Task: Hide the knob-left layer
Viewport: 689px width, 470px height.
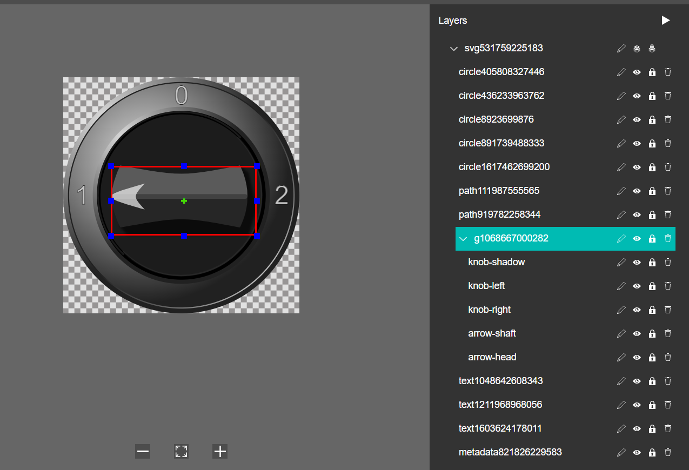Action: pos(637,286)
